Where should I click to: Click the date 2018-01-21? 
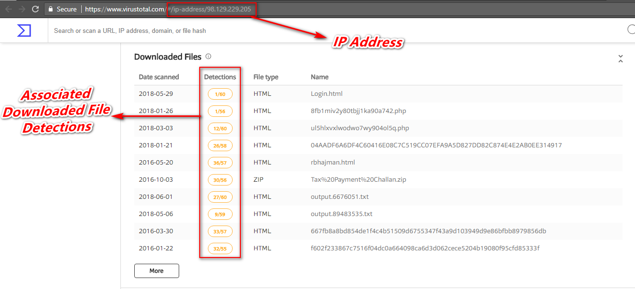[156, 145]
